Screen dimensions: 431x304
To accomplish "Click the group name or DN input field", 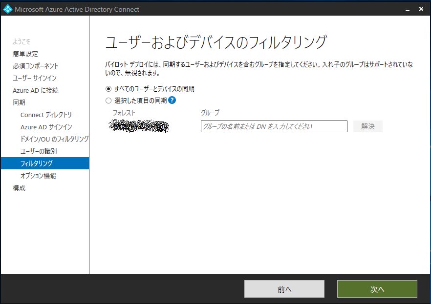I will click(x=274, y=126).
